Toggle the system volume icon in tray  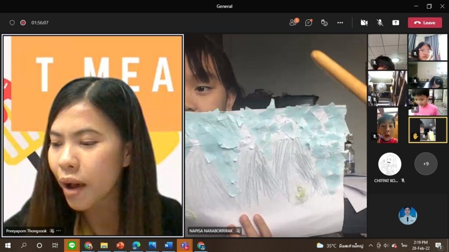386,245
